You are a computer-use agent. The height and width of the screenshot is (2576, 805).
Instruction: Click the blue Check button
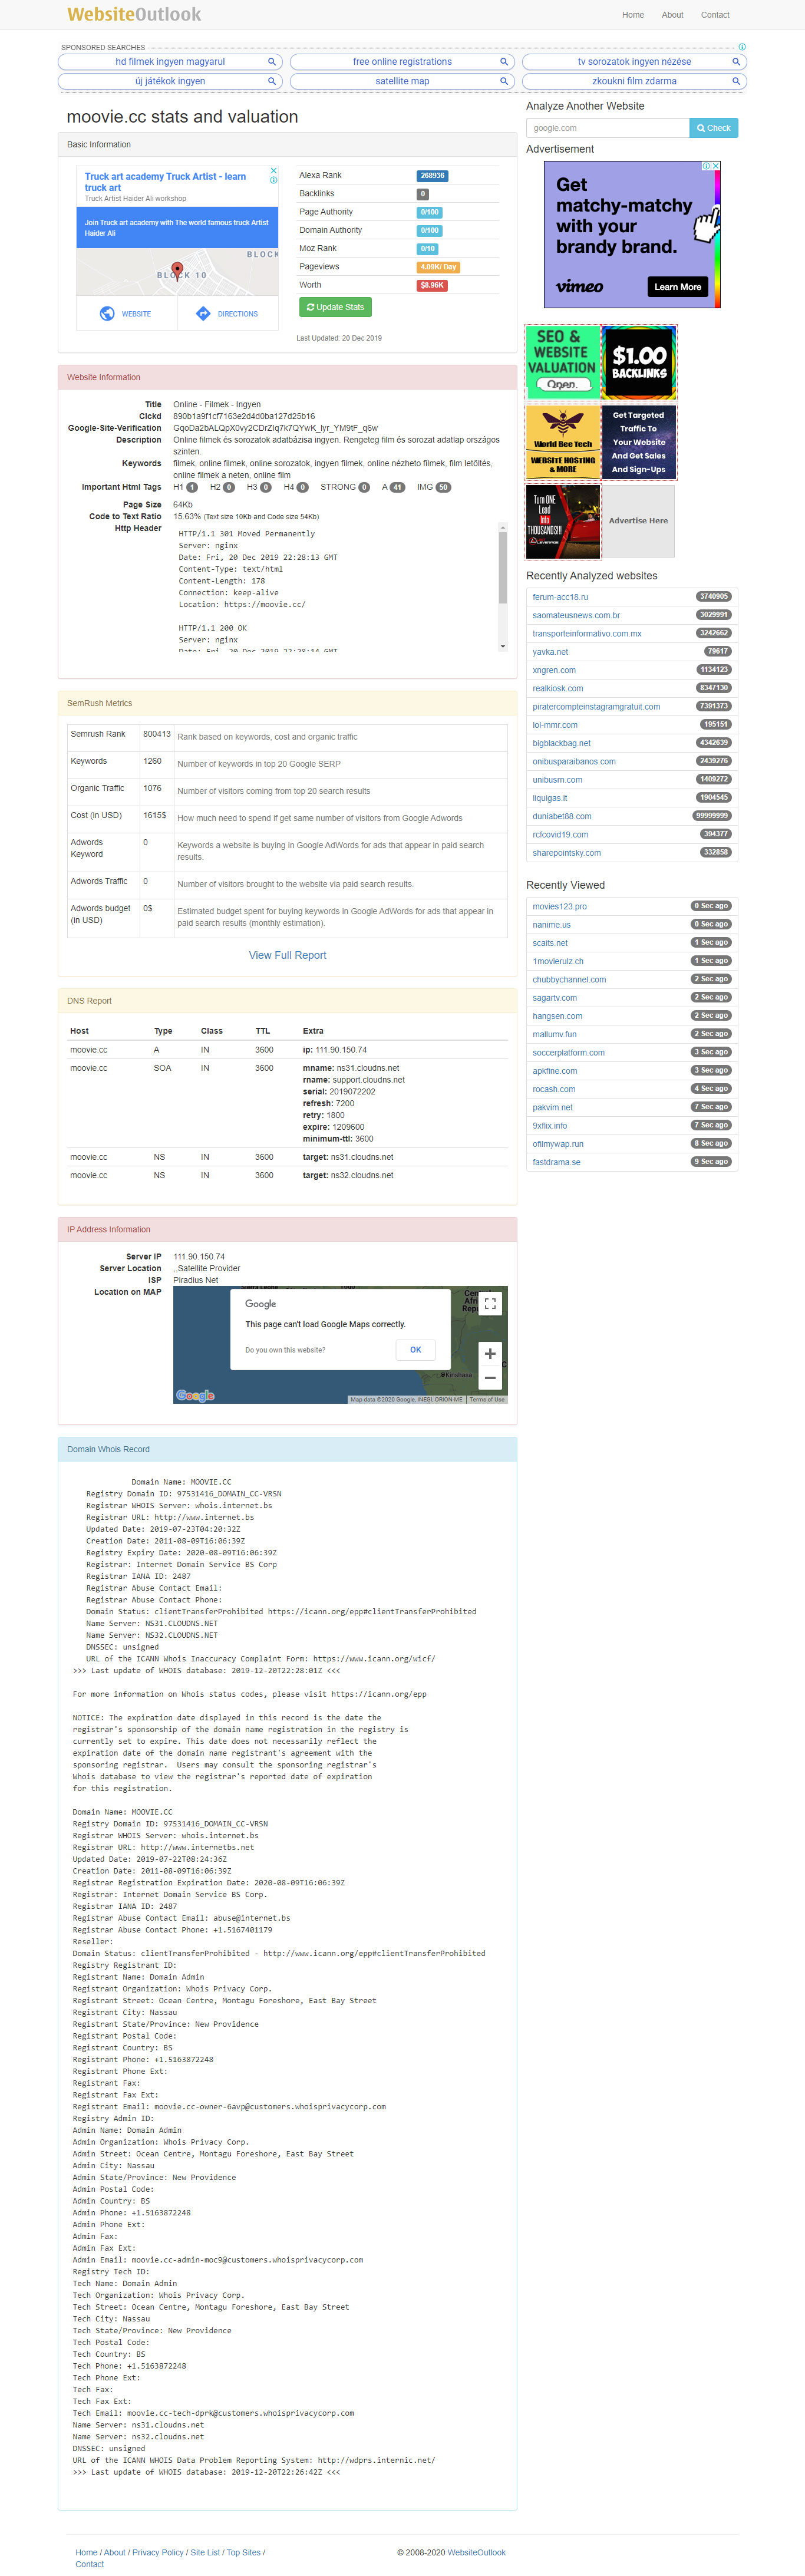tap(714, 128)
